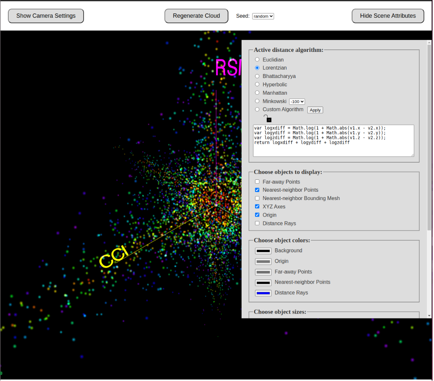Choose the Bhattacharyya radio option
Viewport: 434px width, 381px height.
coord(257,76)
